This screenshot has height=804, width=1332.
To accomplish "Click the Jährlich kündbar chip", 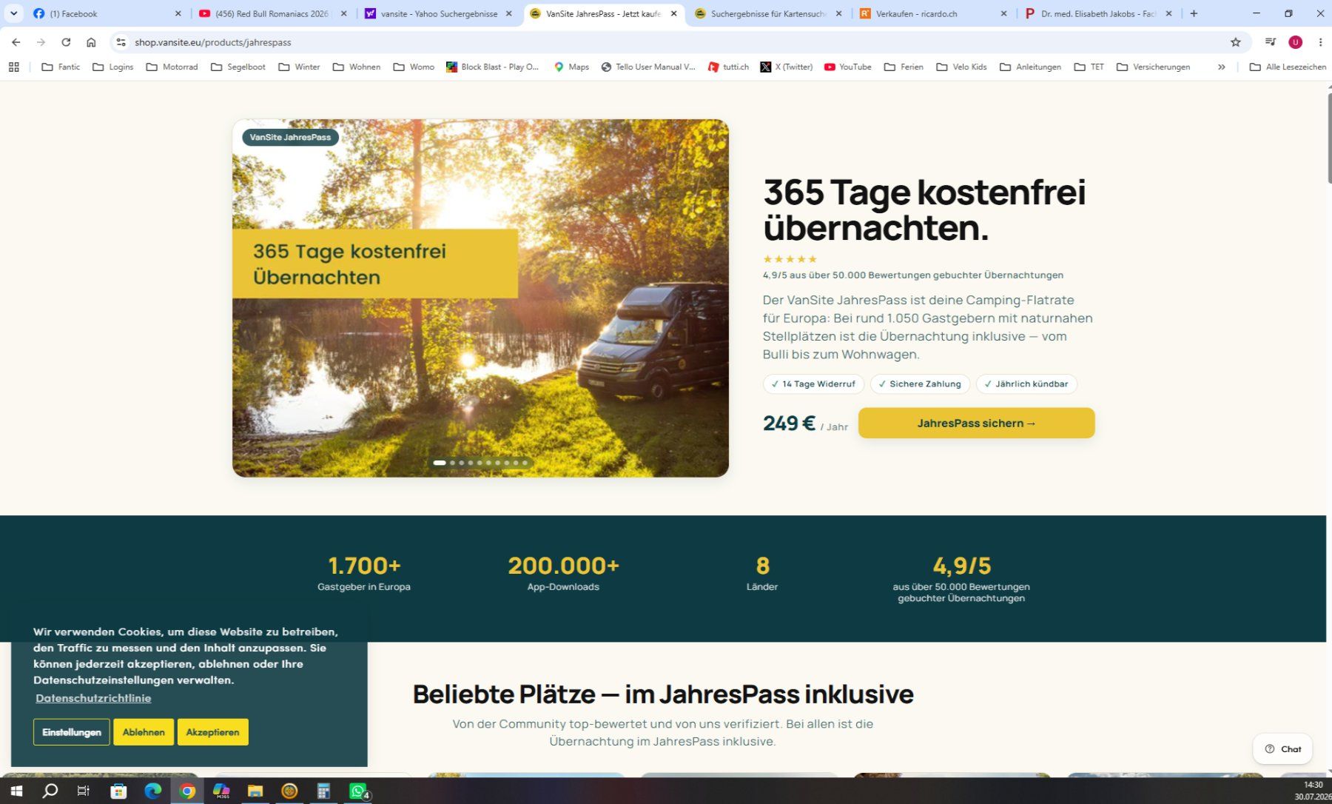I will click(x=1026, y=383).
